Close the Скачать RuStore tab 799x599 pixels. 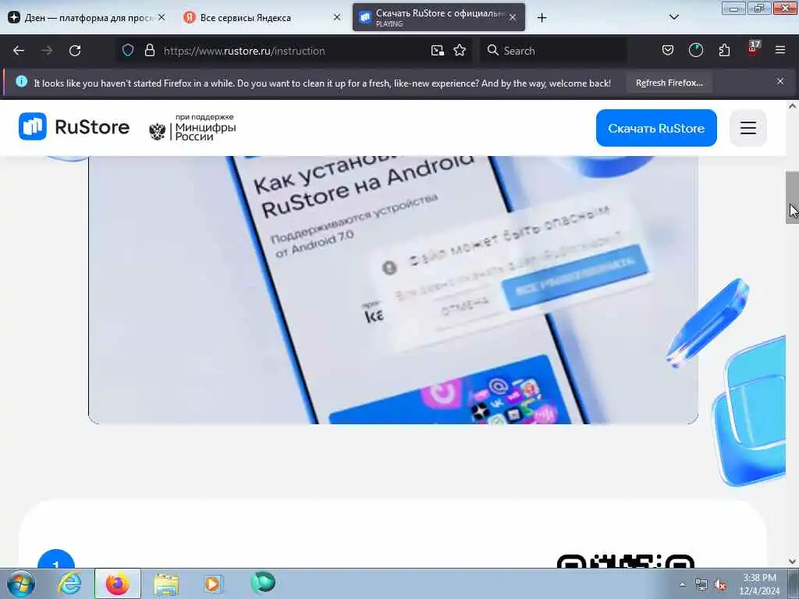513,17
